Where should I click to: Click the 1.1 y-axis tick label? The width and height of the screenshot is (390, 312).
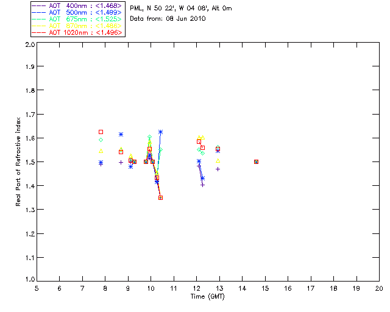click(30, 258)
